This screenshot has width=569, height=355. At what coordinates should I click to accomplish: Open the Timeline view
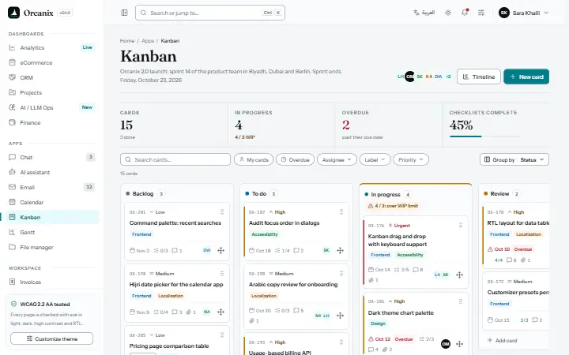coord(479,77)
